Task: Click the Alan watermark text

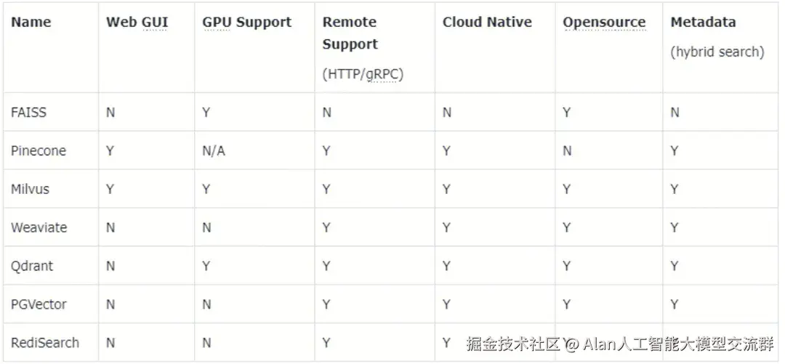Action: (669, 344)
